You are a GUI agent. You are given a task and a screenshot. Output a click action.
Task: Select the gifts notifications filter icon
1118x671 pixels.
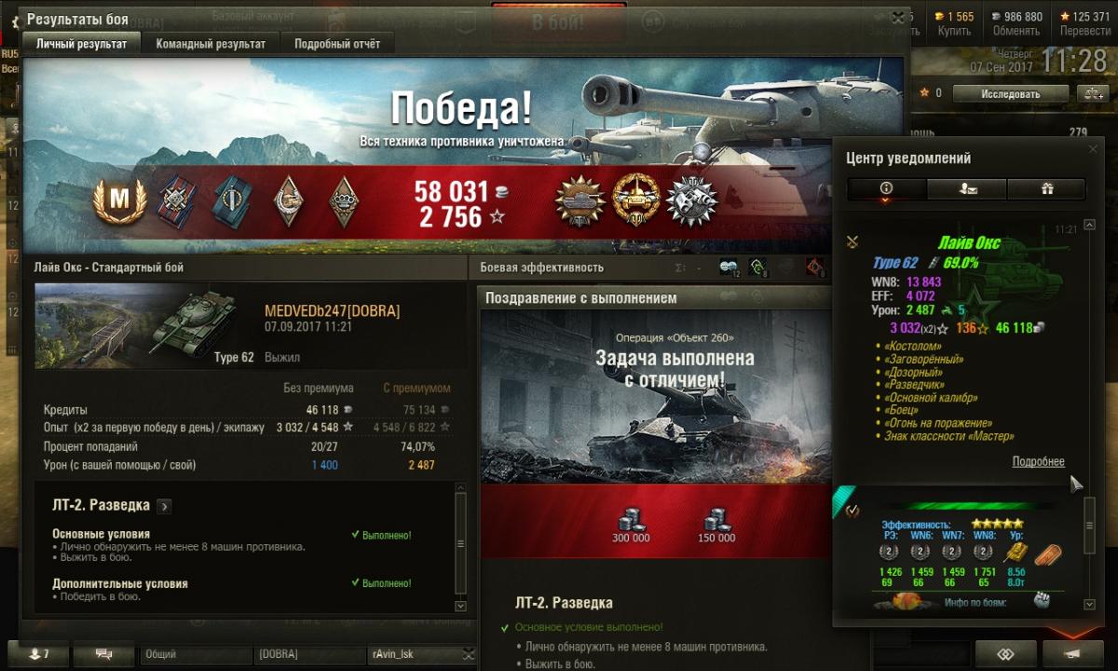[x=1046, y=188]
